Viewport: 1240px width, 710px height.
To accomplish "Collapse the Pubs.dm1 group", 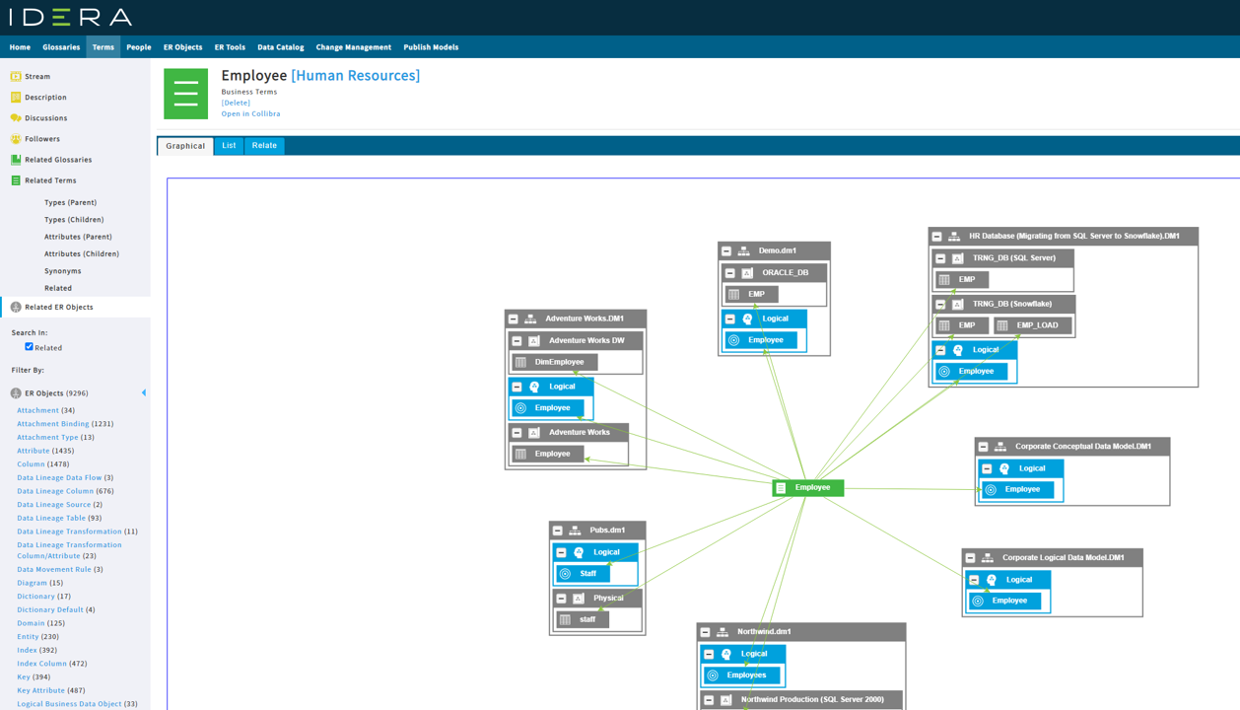I will click(x=558, y=531).
